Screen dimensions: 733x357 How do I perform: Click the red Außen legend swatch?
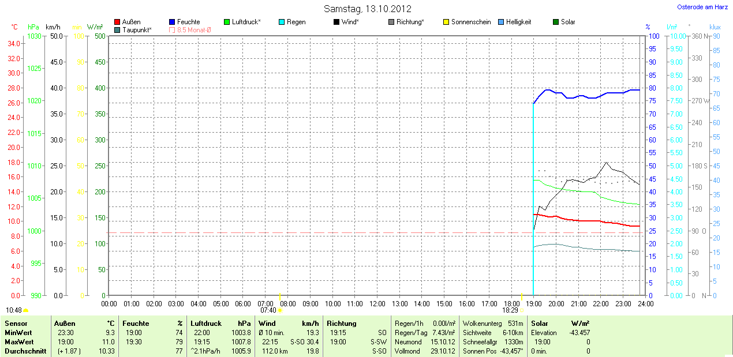click(x=118, y=22)
